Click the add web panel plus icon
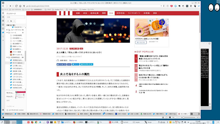The width and height of the screenshot is (220, 124). 3,40
